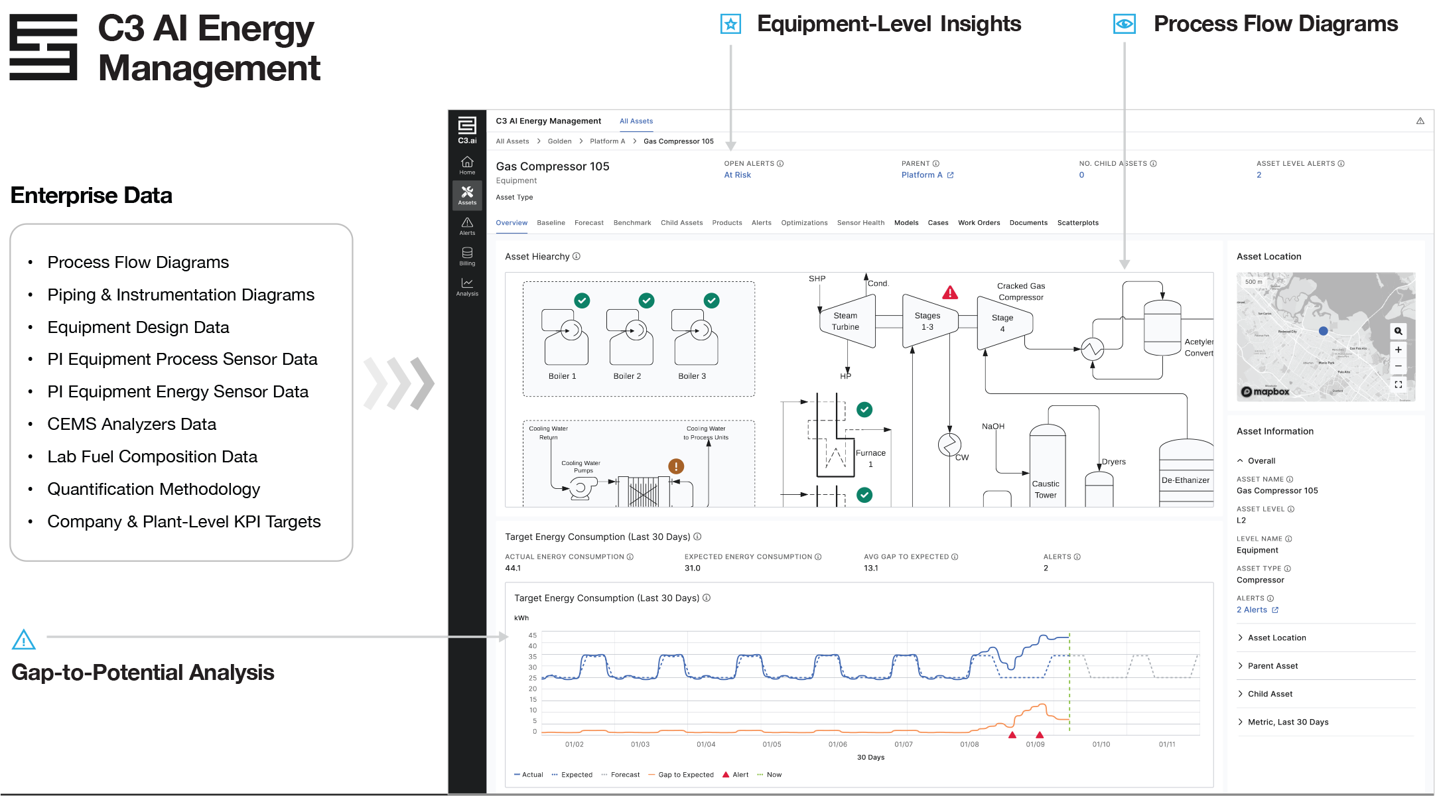Click the info icon next to Open Alerts
The height and width of the screenshot is (804, 1435).
780,163
